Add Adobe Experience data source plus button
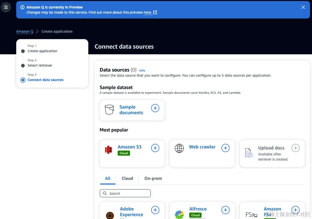Screen dimensions: 312x219 tap(155, 210)
